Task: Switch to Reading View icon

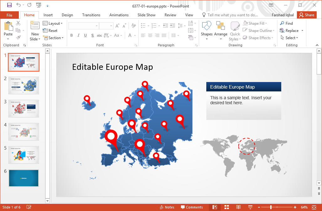Action: point(238,207)
